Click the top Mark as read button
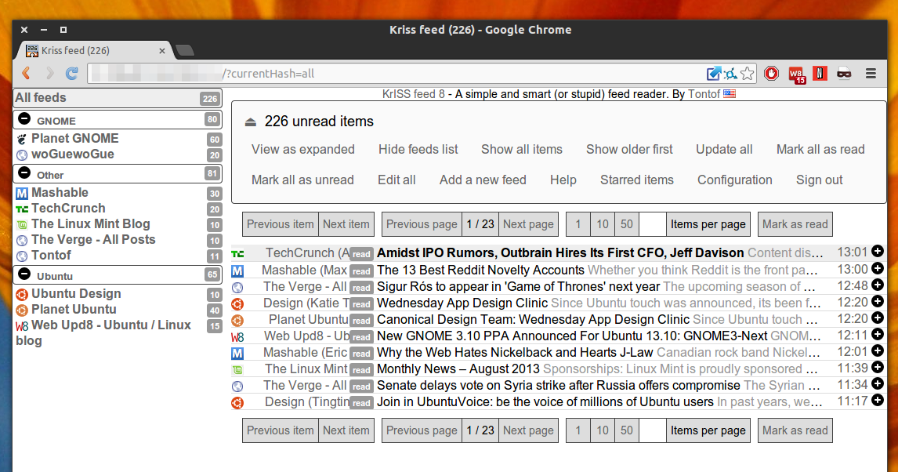 point(795,224)
